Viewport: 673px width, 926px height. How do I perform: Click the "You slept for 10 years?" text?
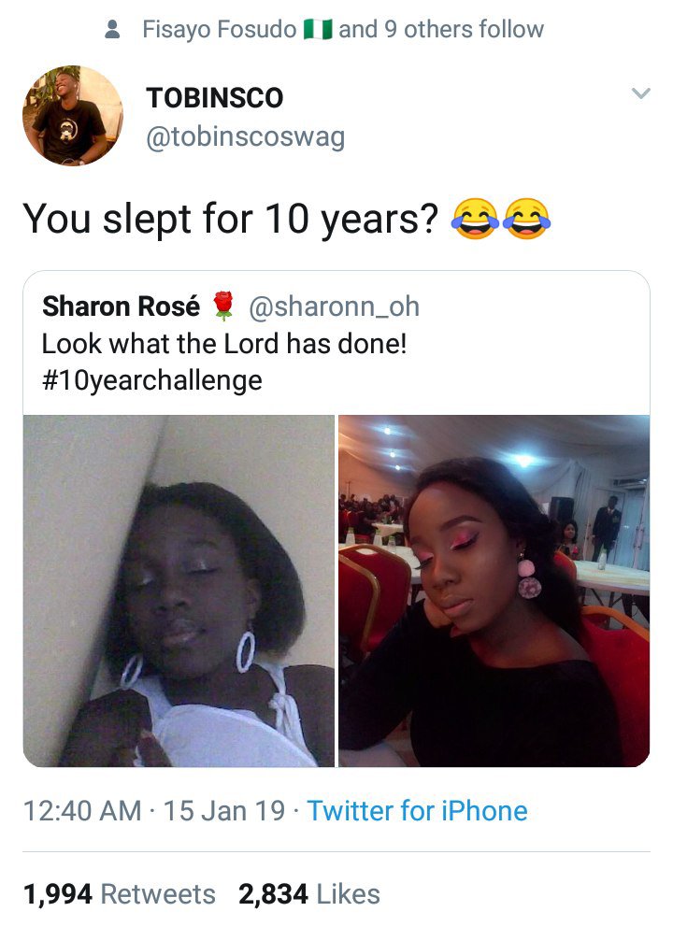tap(231, 219)
